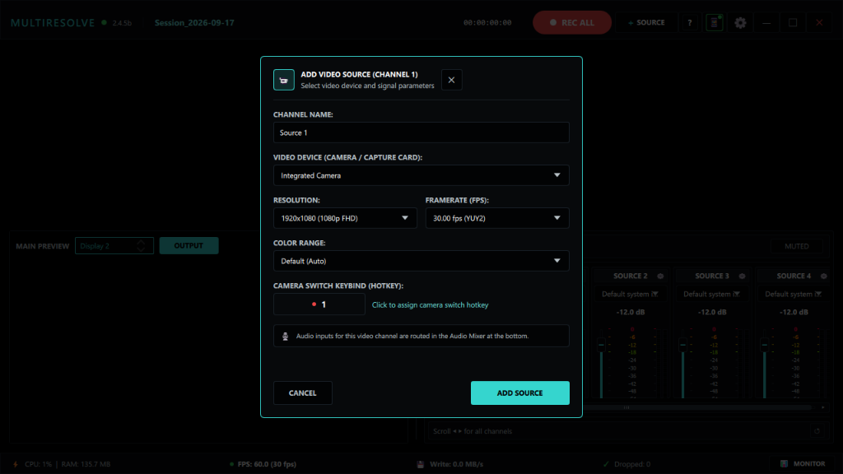This screenshot has width=843, height=474.
Task: Start recording with REC ALL button
Action: tap(571, 22)
